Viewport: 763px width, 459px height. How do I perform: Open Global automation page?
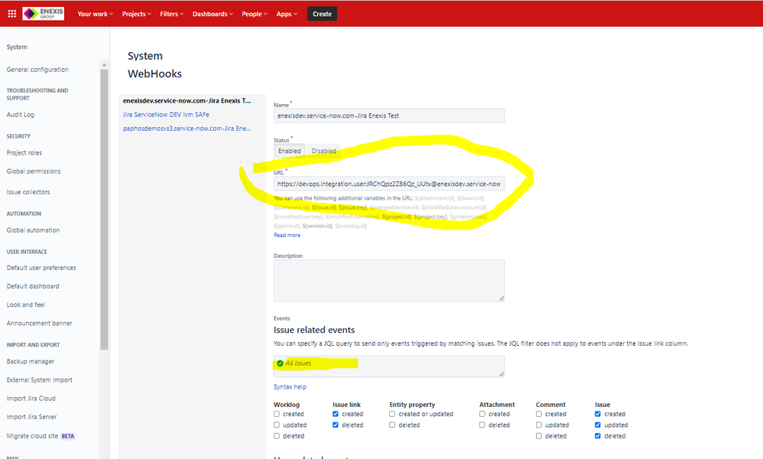click(33, 230)
